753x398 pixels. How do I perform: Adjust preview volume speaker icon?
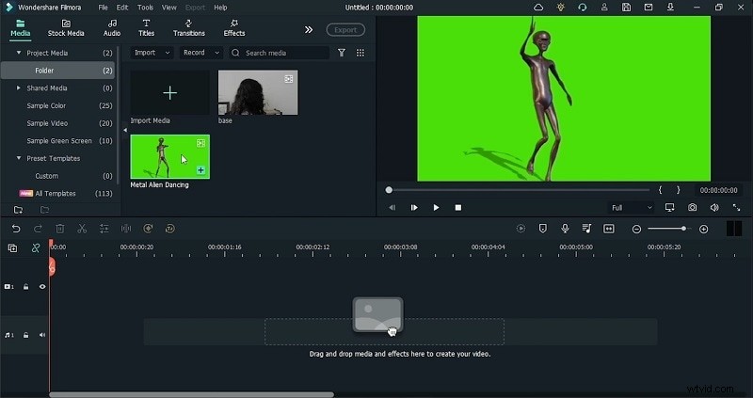pyautogui.click(x=714, y=207)
